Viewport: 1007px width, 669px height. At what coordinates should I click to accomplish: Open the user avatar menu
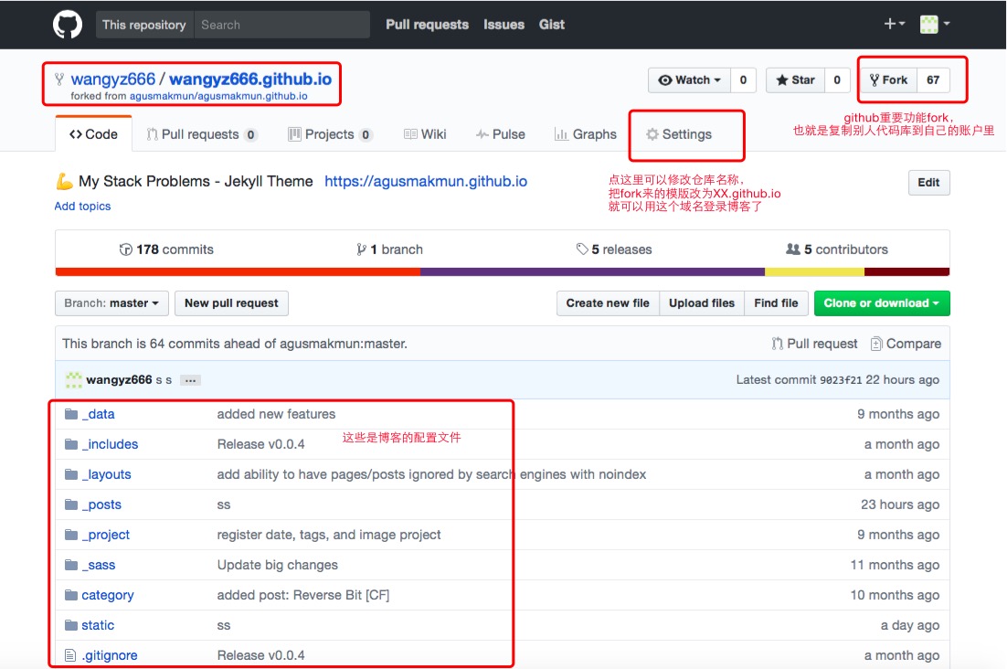pyautogui.click(x=935, y=24)
